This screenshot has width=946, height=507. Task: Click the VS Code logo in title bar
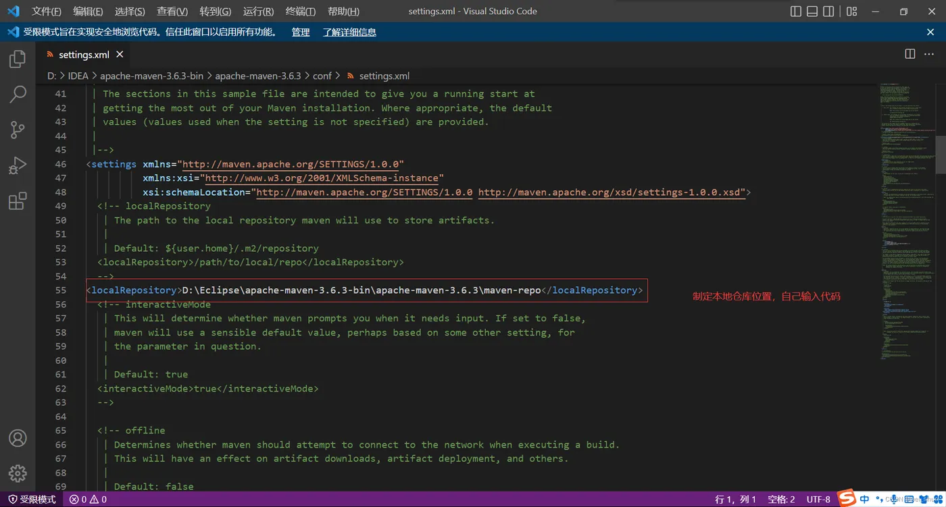click(x=13, y=11)
